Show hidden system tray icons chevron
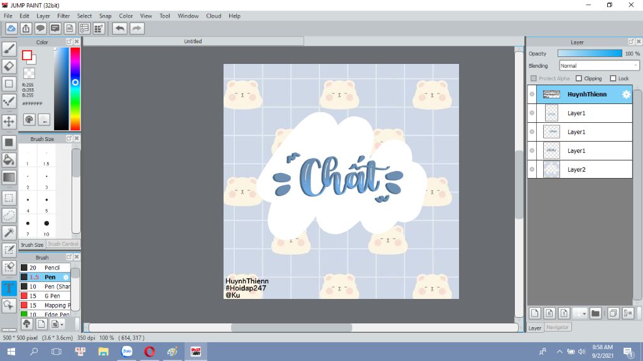 pyautogui.click(x=559, y=352)
